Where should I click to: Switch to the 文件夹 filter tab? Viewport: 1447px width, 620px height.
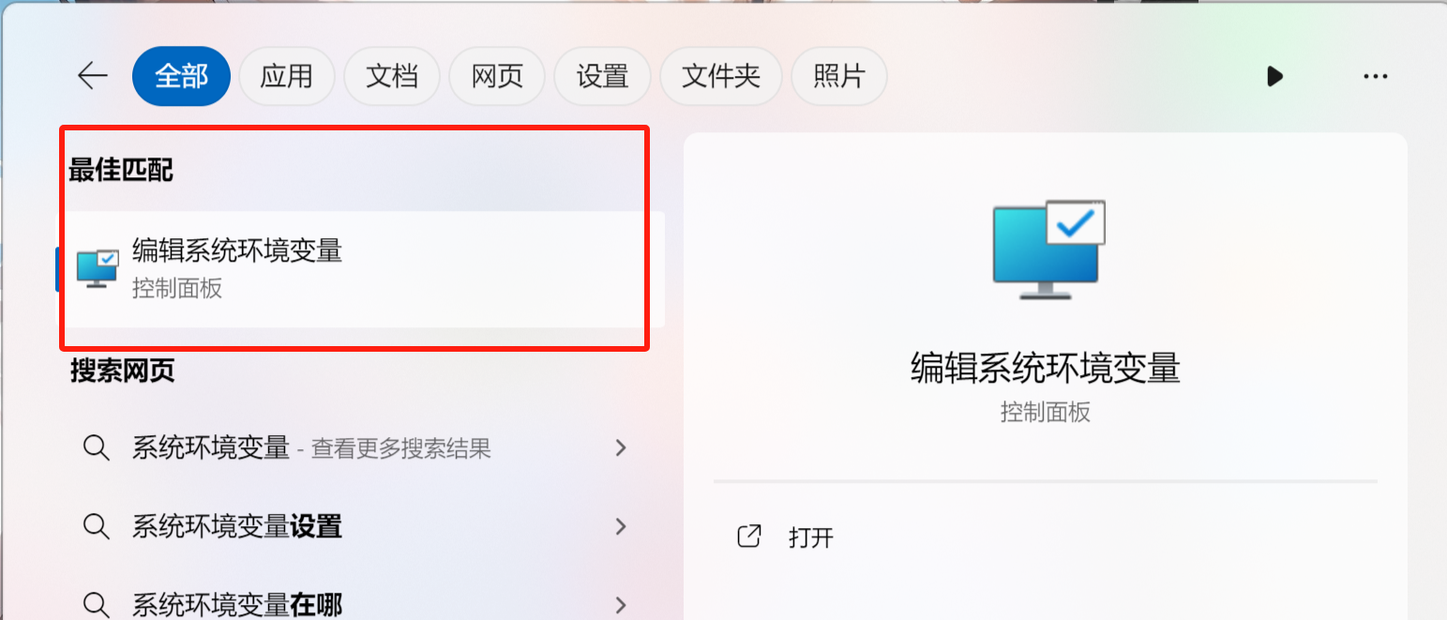click(721, 76)
